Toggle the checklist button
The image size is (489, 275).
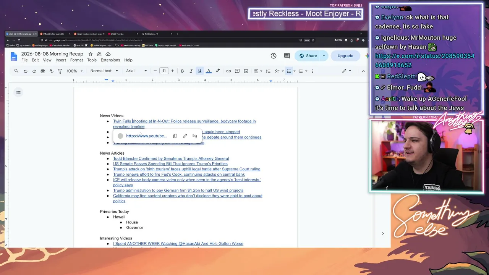277,71
